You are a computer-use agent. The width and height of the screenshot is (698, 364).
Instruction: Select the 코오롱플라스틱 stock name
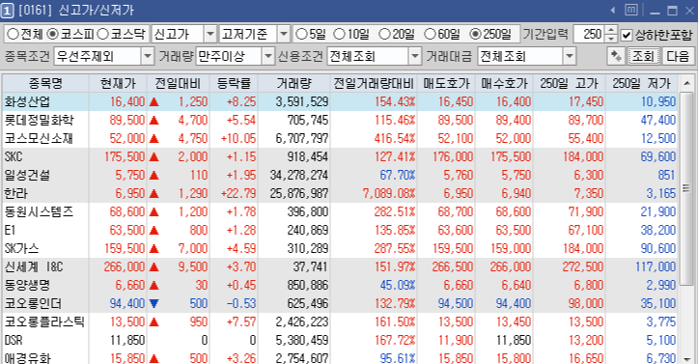(45, 322)
